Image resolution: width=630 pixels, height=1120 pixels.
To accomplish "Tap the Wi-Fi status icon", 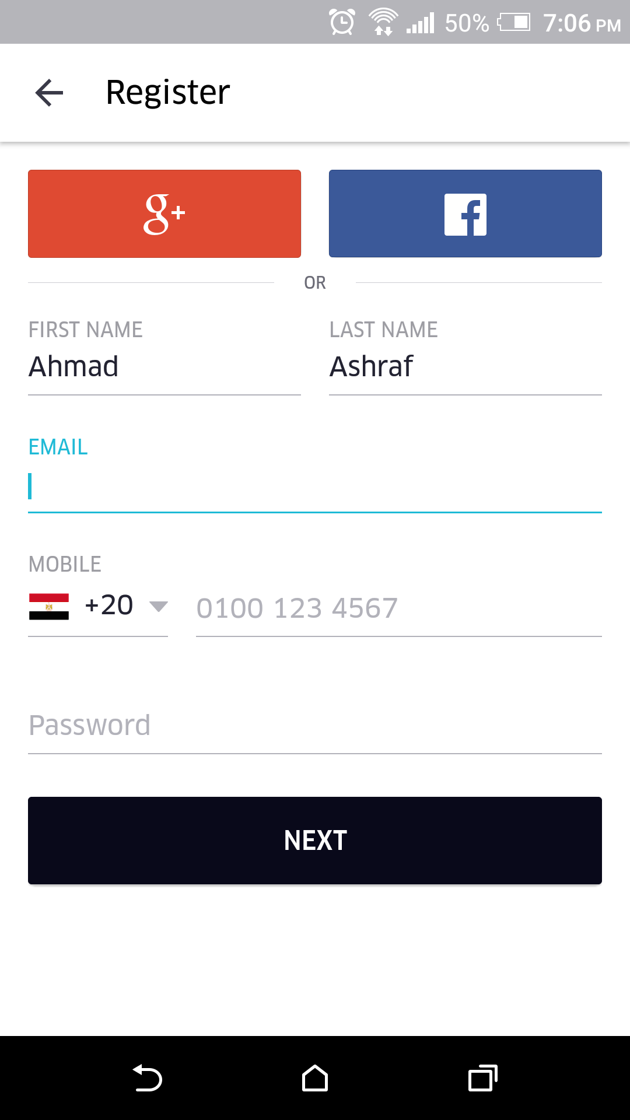I will (383, 22).
